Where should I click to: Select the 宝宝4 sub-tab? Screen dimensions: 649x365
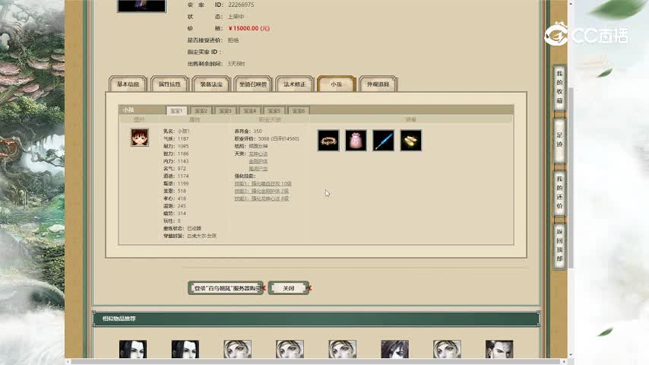250,110
